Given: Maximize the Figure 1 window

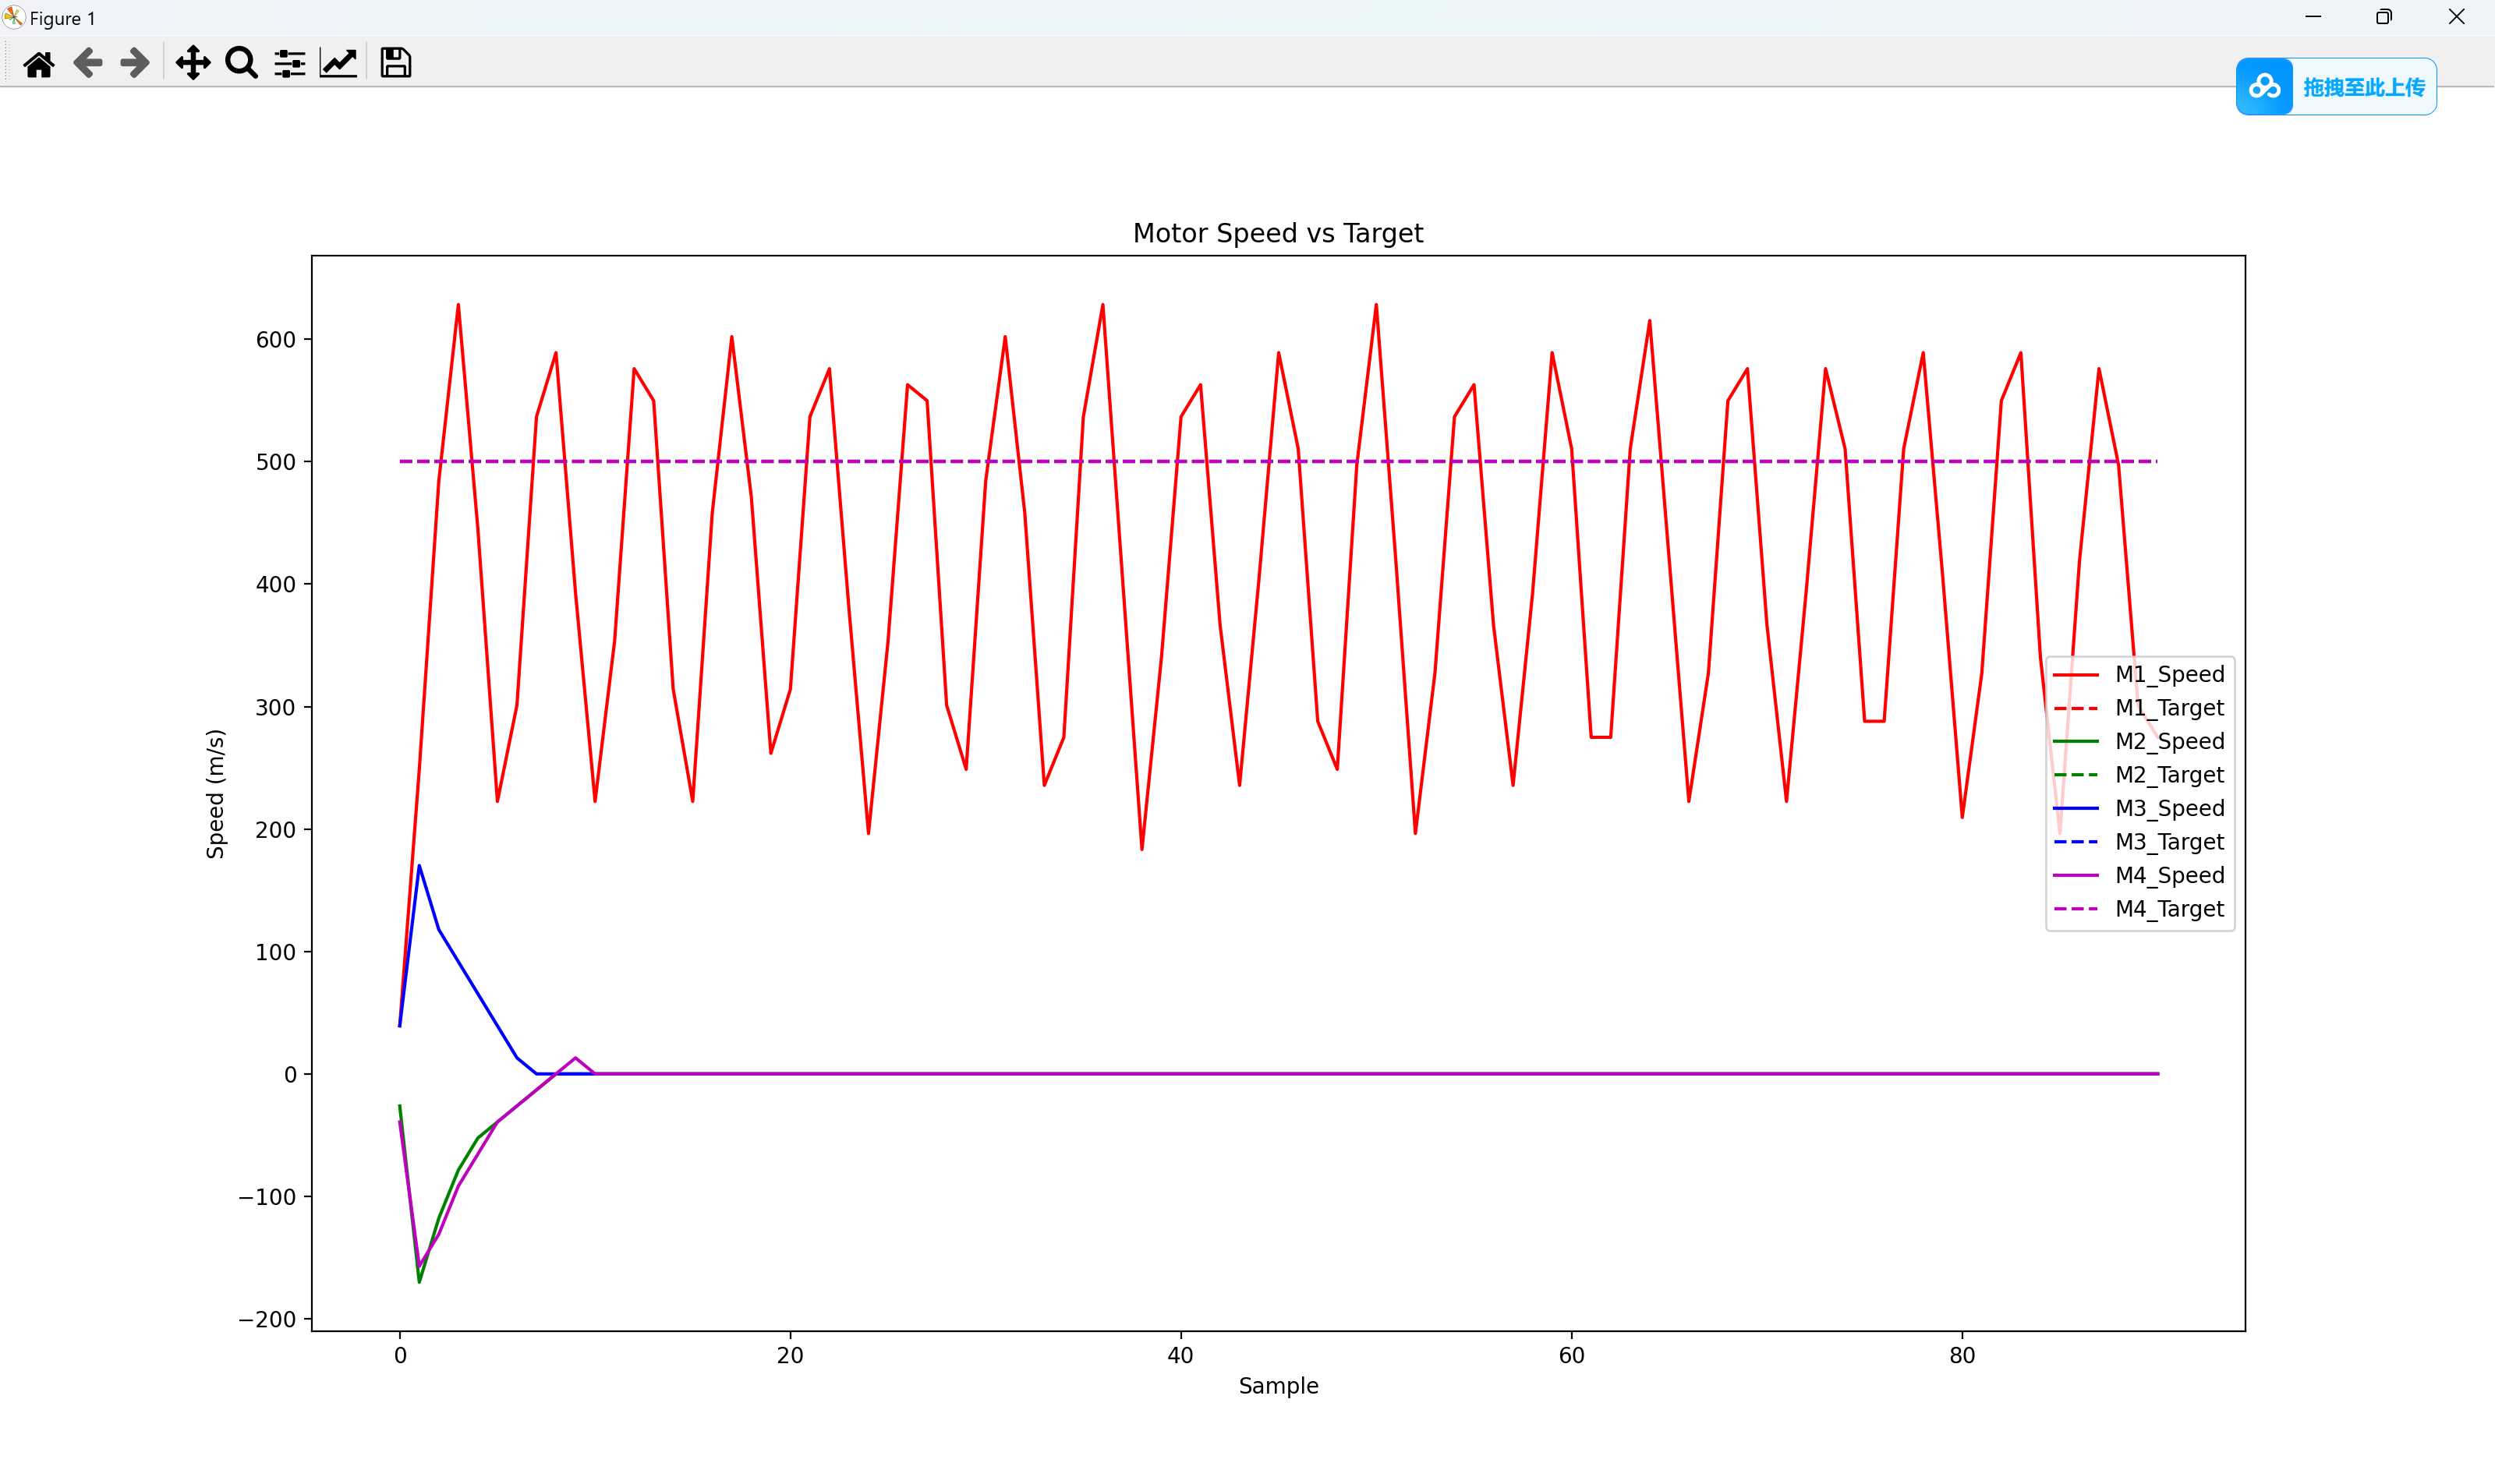Looking at the screenshot, I should [2384, 17].
